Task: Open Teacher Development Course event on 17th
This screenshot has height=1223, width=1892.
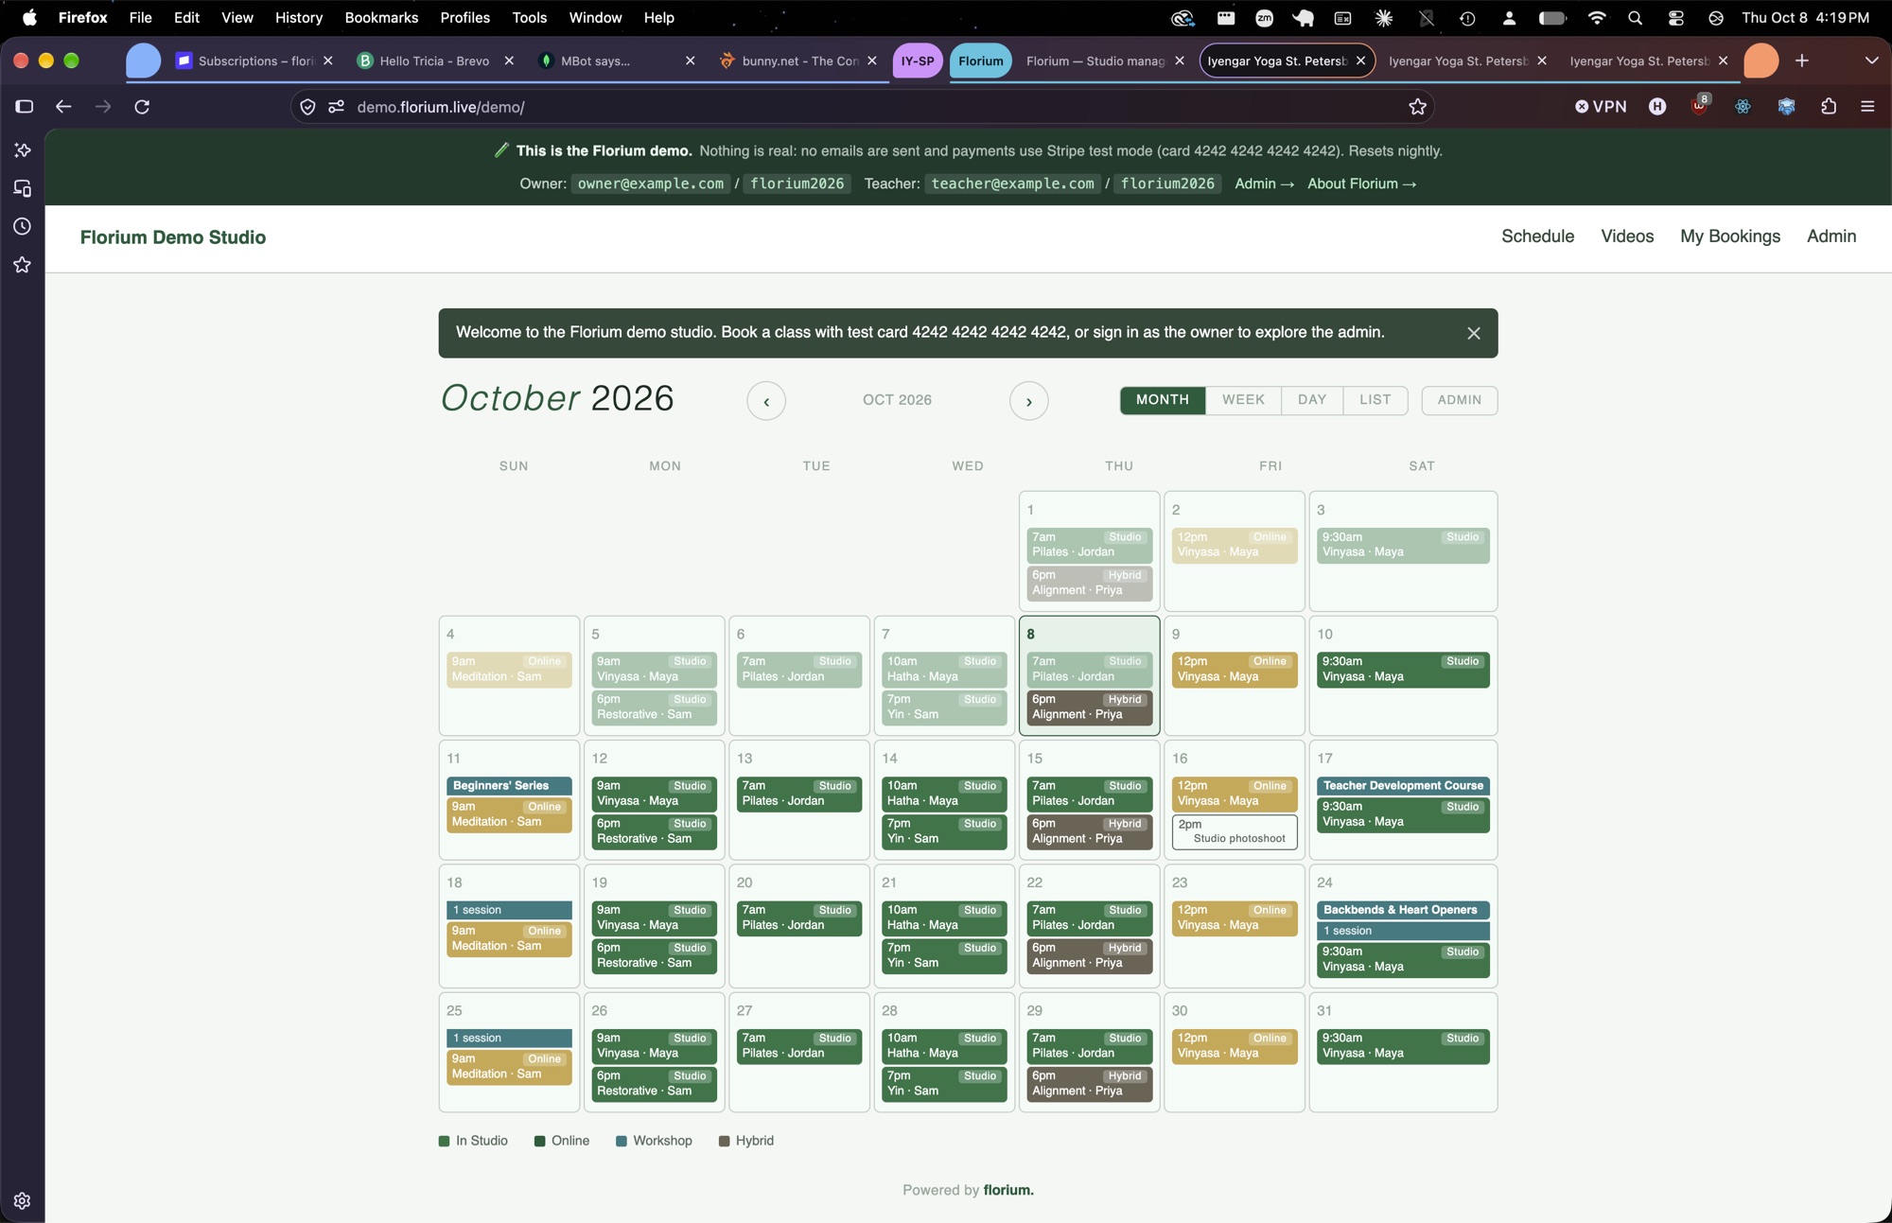Action: (x=1403, y=786)
